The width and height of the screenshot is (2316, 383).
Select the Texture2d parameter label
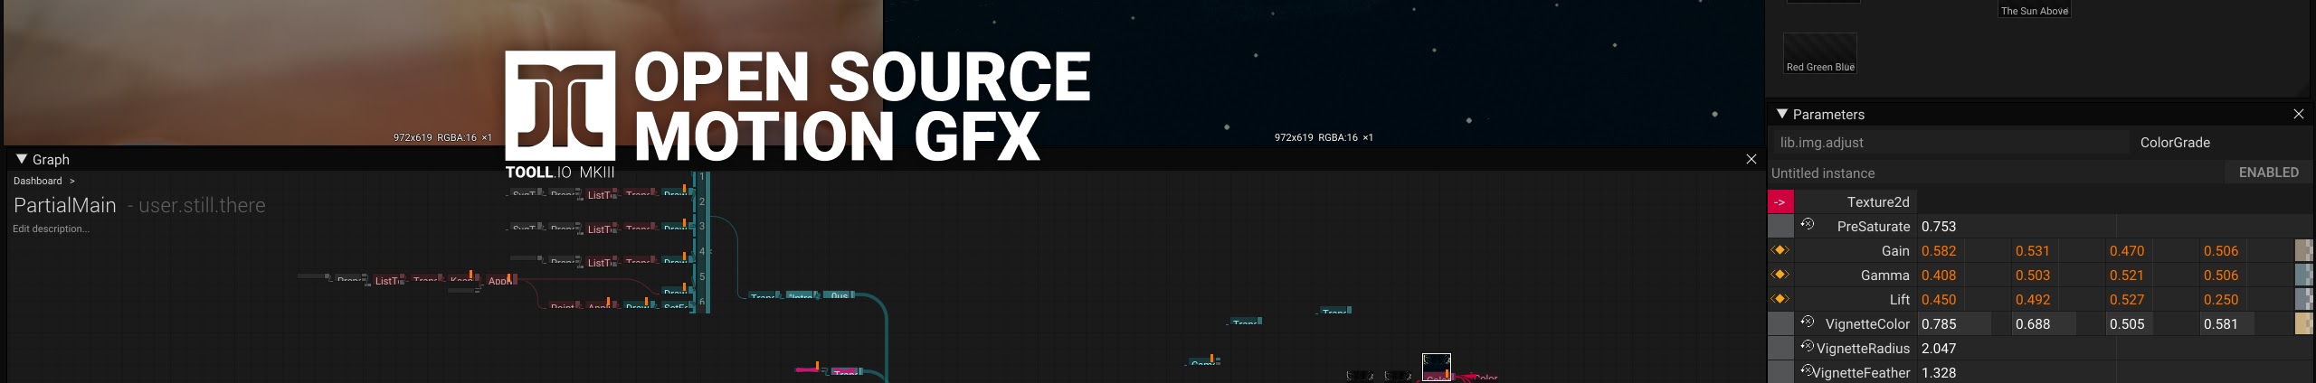tap(1878, 202)
